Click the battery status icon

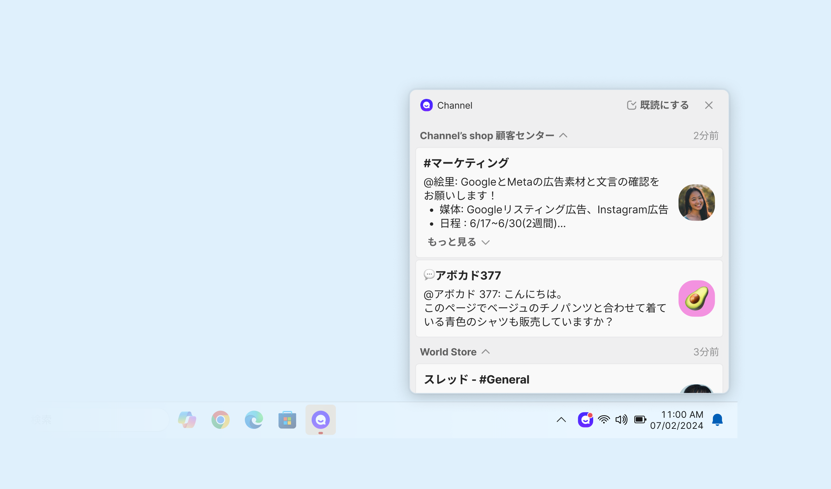[640, 420]
